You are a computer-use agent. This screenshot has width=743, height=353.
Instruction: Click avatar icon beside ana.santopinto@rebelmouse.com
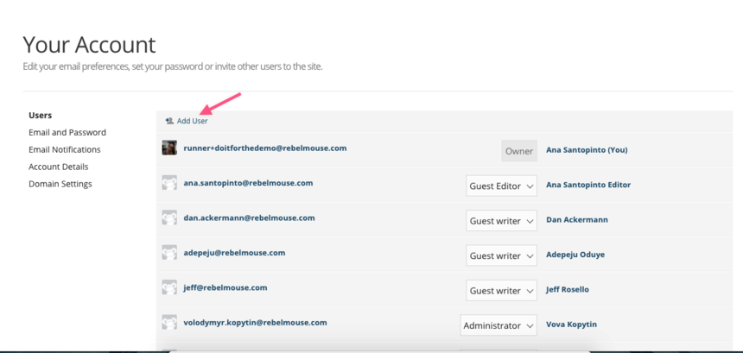point(169,183)
